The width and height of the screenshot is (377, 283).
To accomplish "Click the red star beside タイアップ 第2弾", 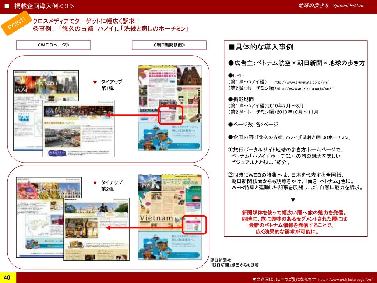I will tap(95, 182).
